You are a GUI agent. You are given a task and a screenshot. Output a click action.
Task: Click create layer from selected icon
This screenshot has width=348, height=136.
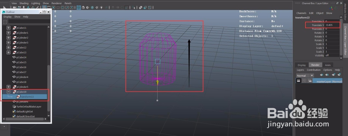click(339, 75)
